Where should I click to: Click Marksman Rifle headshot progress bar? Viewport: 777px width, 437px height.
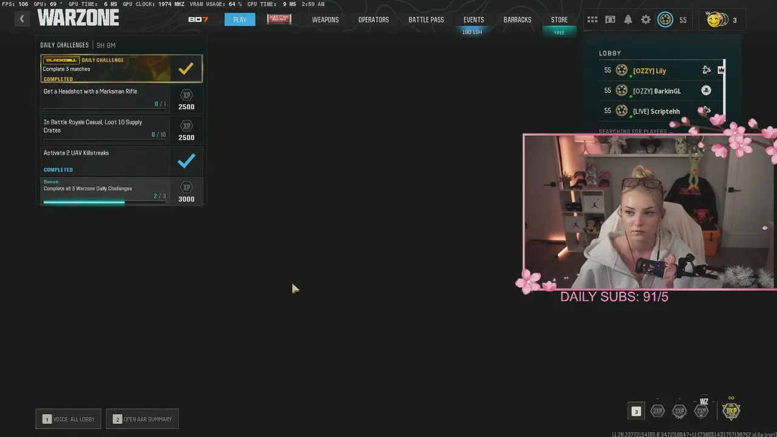click(x=104, y=110)
